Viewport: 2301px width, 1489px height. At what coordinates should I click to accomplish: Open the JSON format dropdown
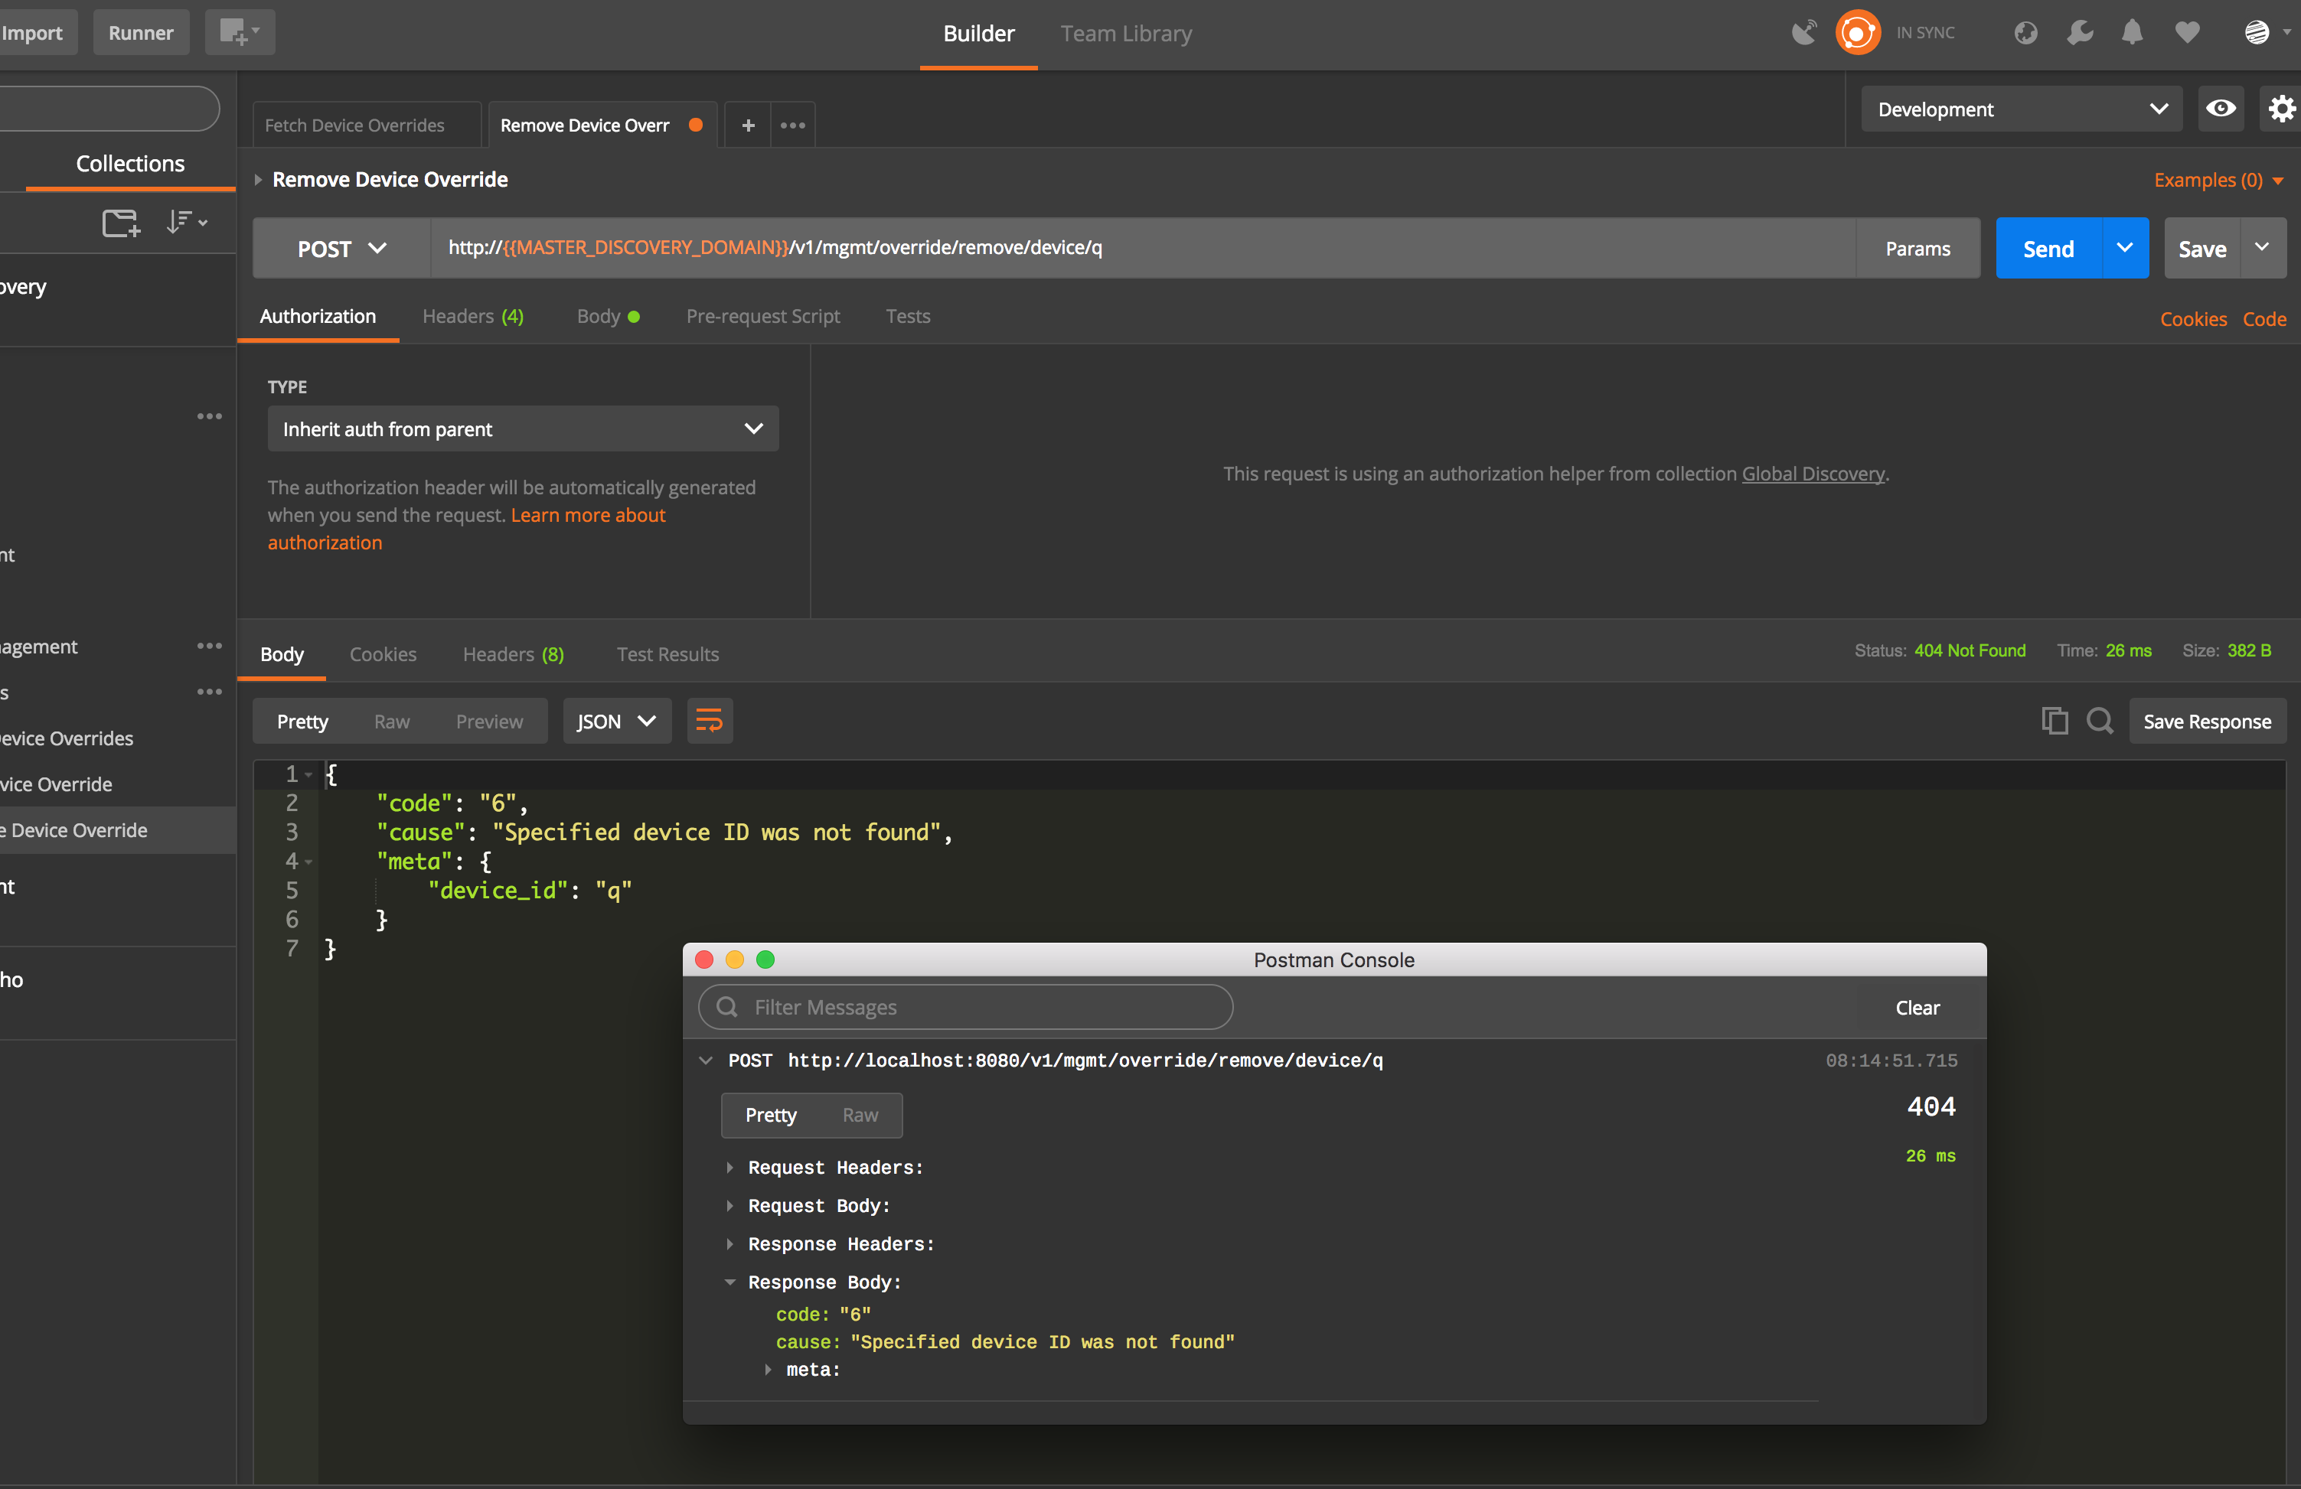point(616,721)
